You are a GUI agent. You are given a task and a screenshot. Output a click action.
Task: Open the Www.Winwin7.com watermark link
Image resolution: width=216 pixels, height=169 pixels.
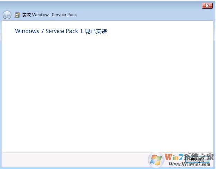click(189, 165)
